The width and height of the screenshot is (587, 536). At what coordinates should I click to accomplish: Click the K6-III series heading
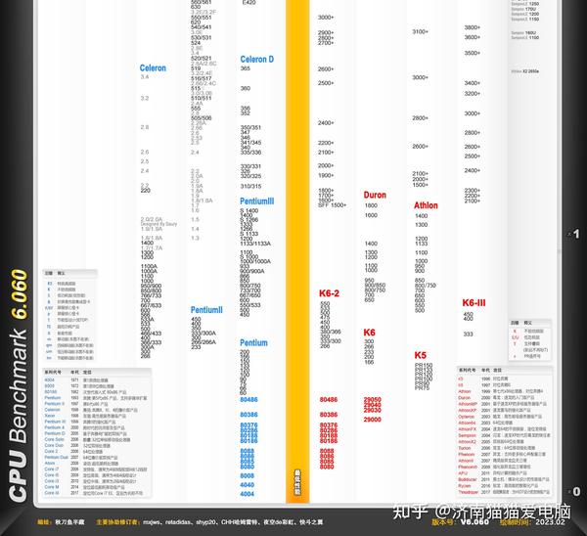(474, 303)
